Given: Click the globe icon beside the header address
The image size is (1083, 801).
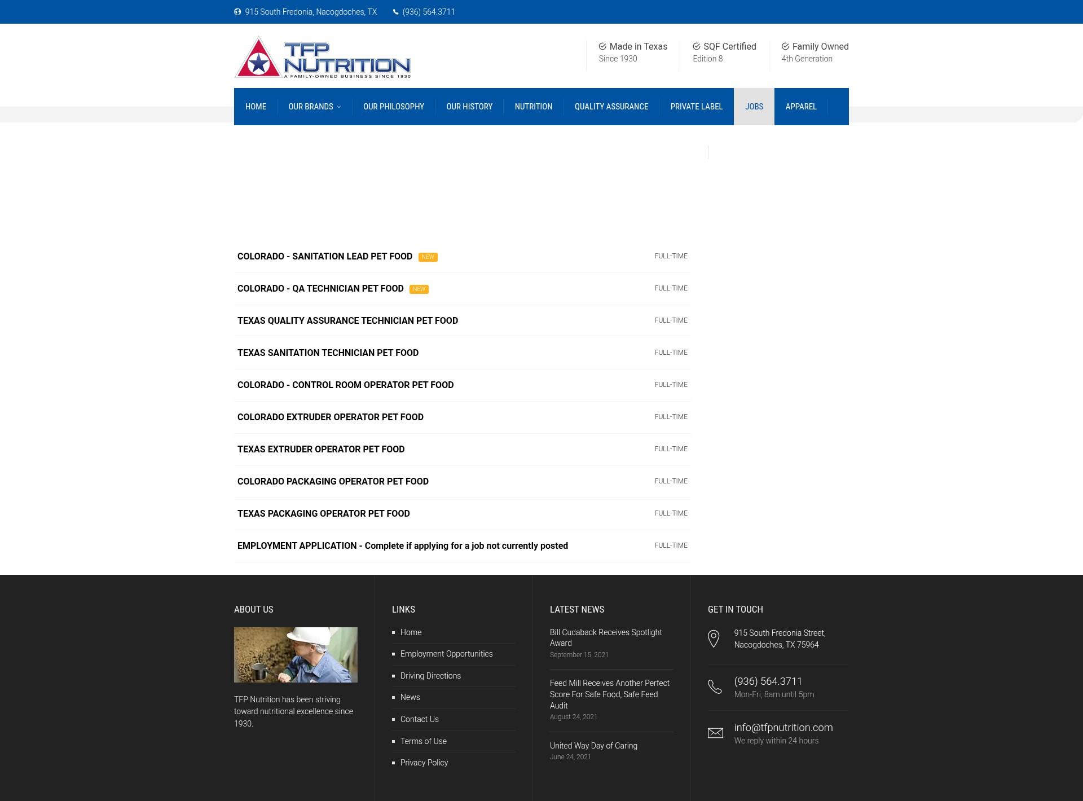Looking at the screenshot, I should pyautogui.click(x=237, y=12).
